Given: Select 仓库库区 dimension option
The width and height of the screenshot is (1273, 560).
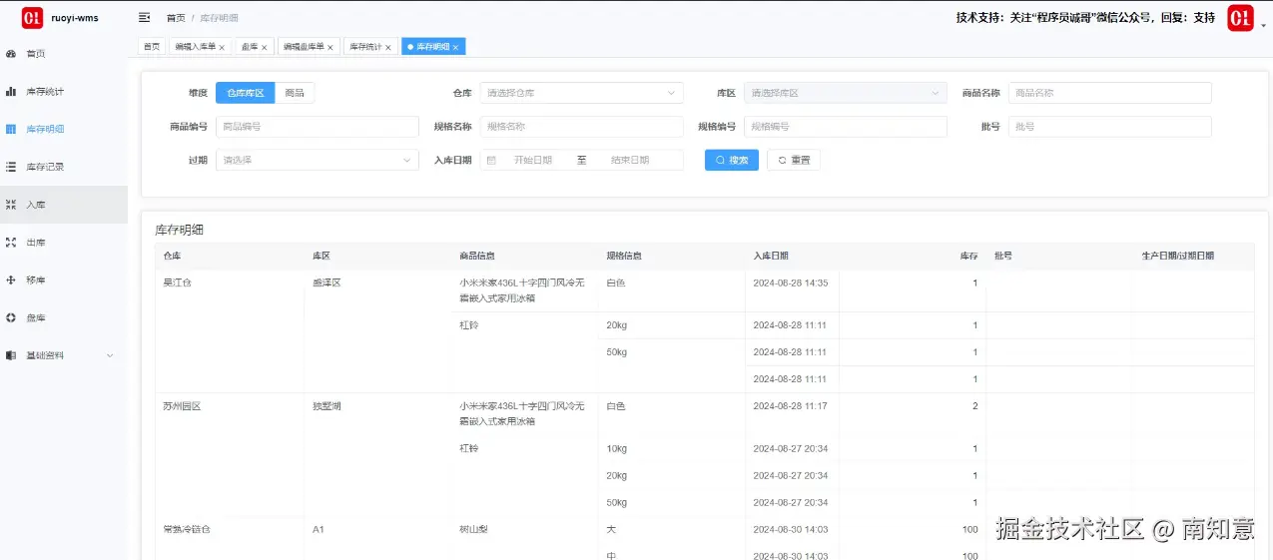Looking at the screenshot, I should (245, 93).
